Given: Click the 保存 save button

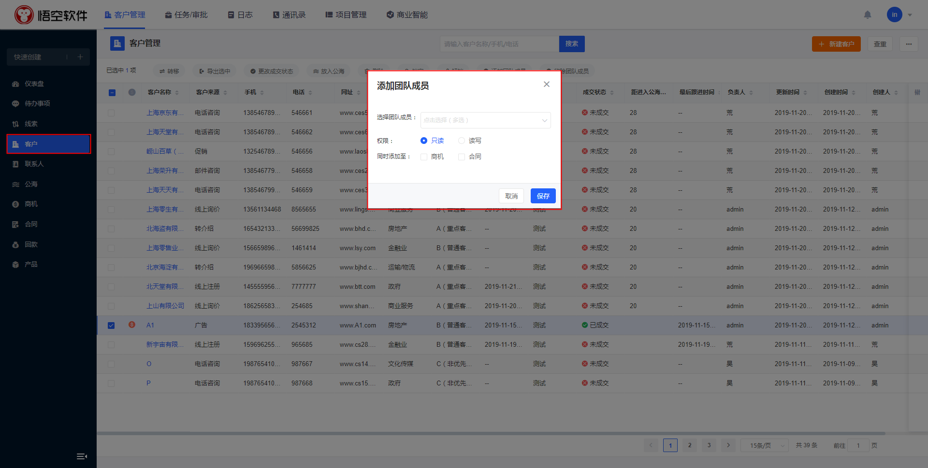Looking at the screenshot, I should coord(543,196).
